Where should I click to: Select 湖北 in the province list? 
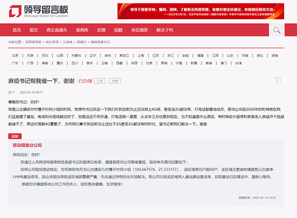point(260,55)
